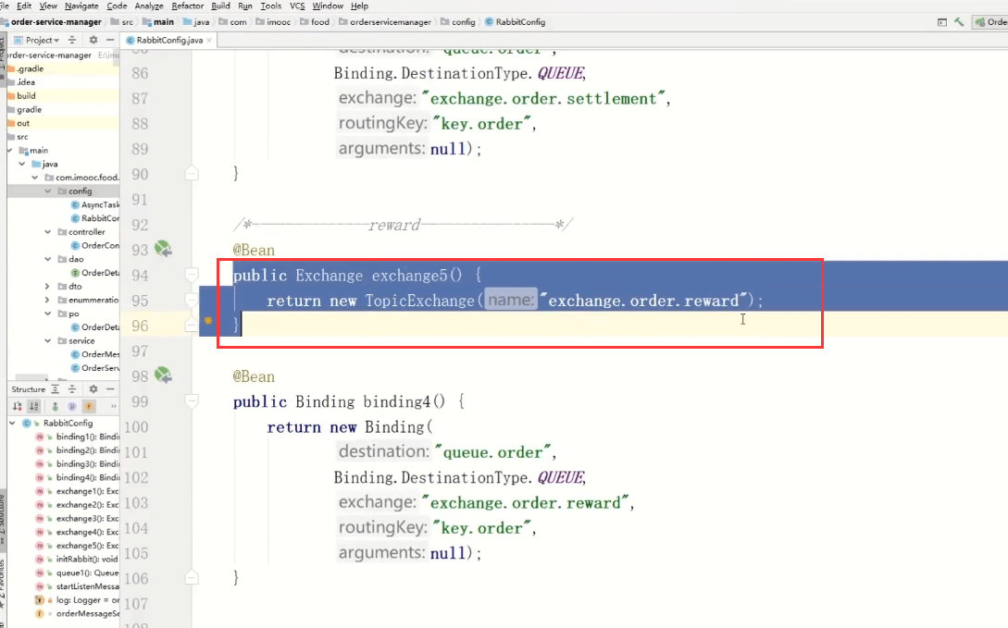Collapse the java folder in project tree
The image size is (1008, 628).
[22, 164]
